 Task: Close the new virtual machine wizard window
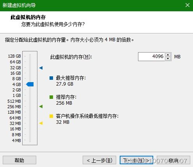(188, 5)
